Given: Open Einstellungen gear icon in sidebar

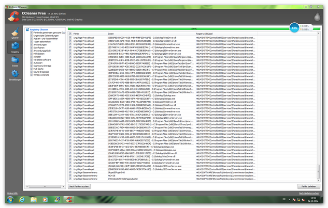Looking at the screenshot, I should coord(15,75).
